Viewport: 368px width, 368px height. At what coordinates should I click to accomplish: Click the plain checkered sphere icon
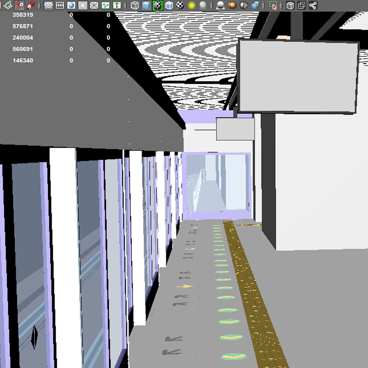(x=180, y=5)
